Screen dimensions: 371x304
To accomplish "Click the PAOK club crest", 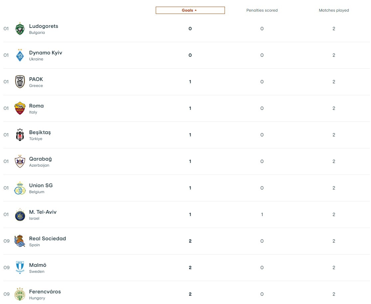I will point(20,82).
